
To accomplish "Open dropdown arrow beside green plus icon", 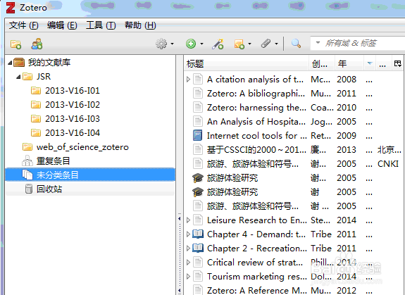I will pos(201,44).
